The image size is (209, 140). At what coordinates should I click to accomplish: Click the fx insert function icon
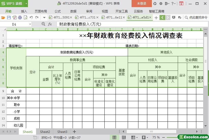click(50, 24)
